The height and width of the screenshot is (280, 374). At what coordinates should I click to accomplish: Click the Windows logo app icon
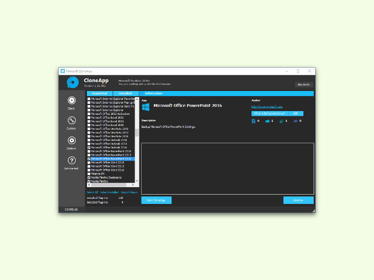(146, 107)
